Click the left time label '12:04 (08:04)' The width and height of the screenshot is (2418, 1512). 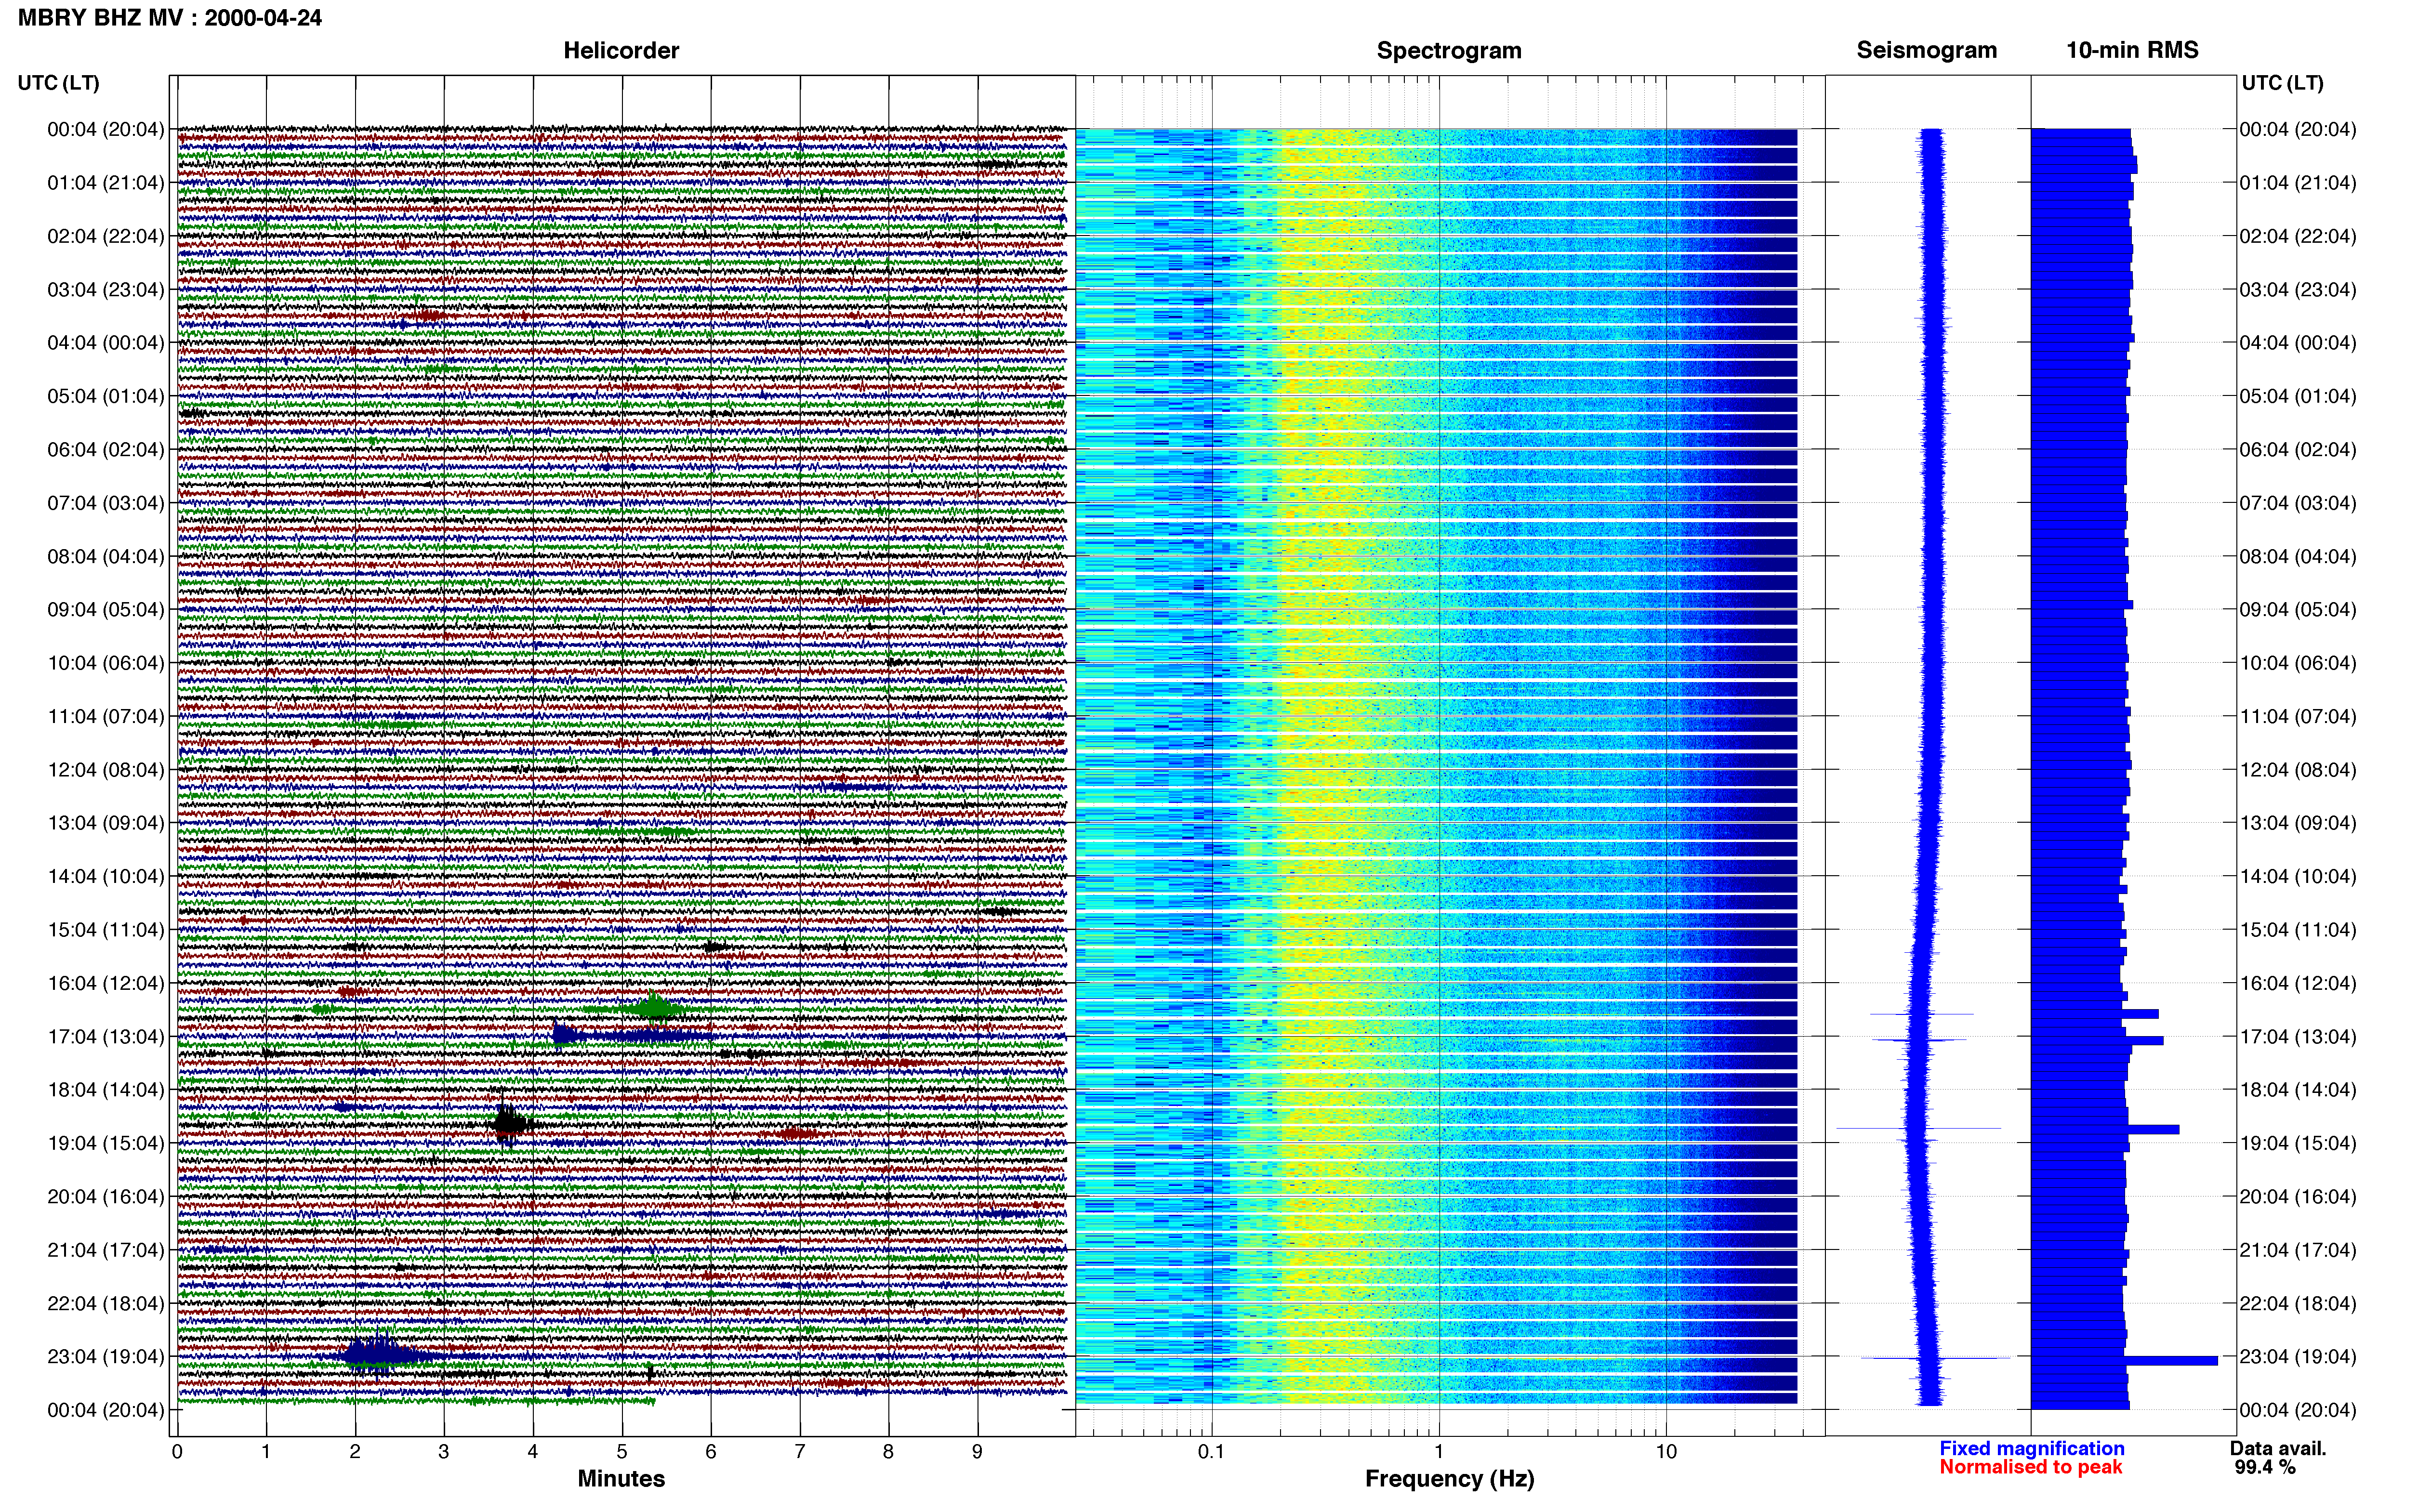[105, 770]
